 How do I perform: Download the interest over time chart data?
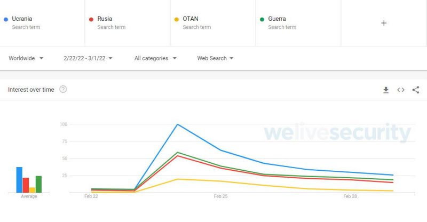386,90
